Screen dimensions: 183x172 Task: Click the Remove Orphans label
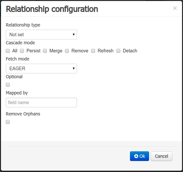(23, 114)
